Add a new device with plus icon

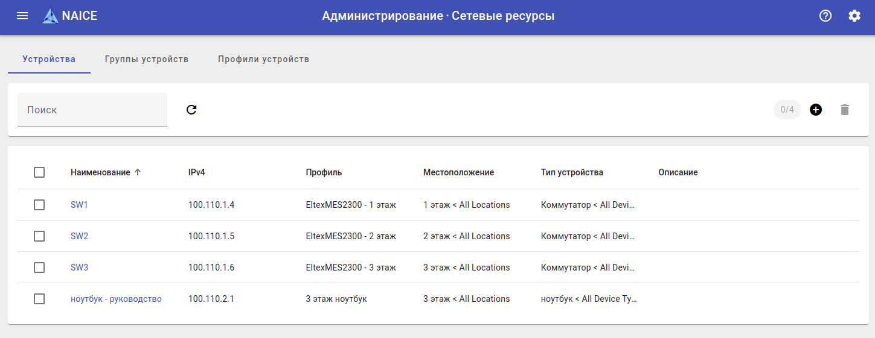pos(816,110)
